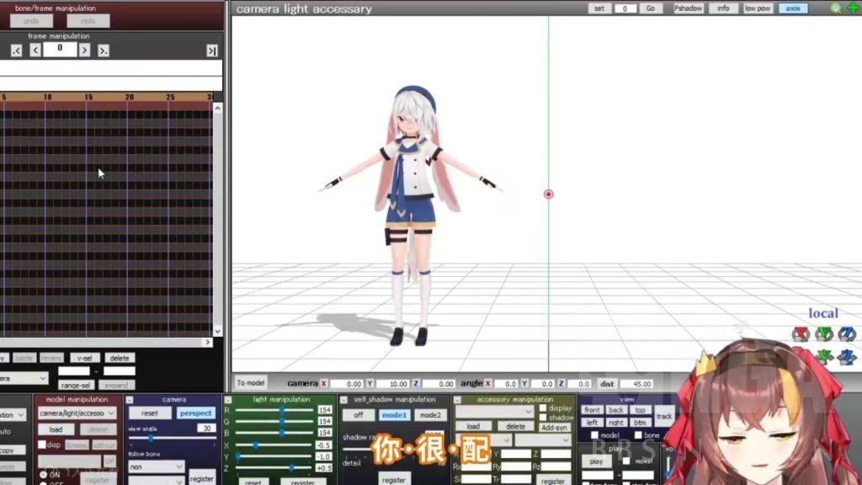
Task: Click the frame number input field showing 0
Action: point(59,49)
